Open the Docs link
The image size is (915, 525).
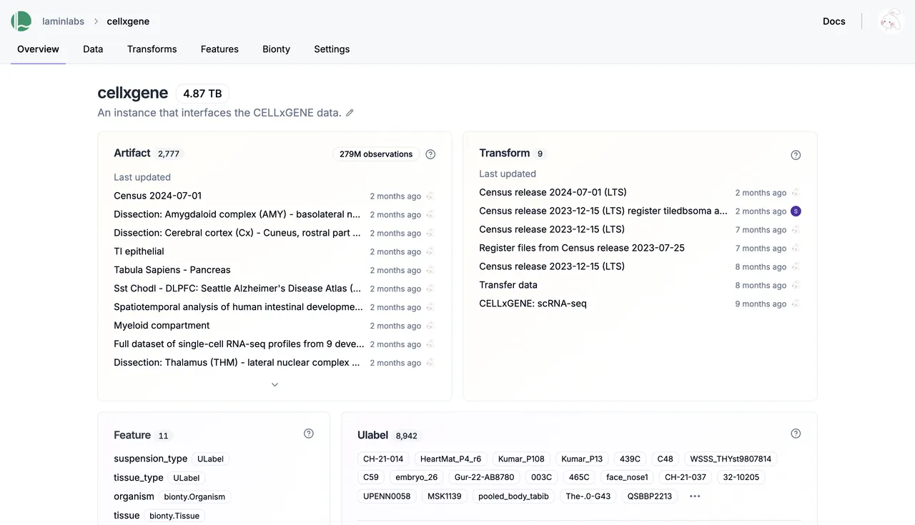pyautogui.click(x=834, y=21)
